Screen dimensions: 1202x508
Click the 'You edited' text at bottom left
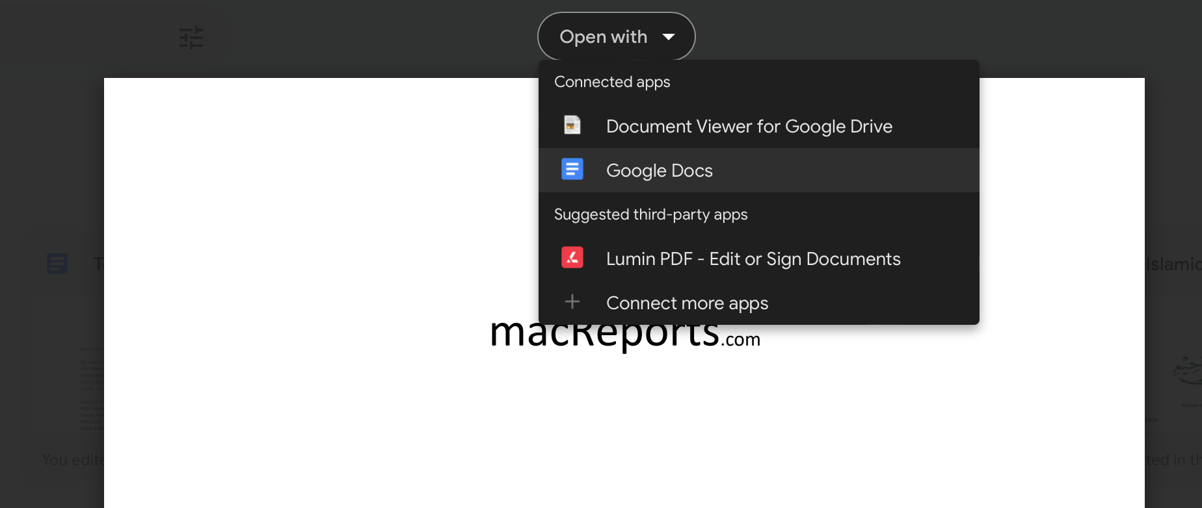[72, 460]
